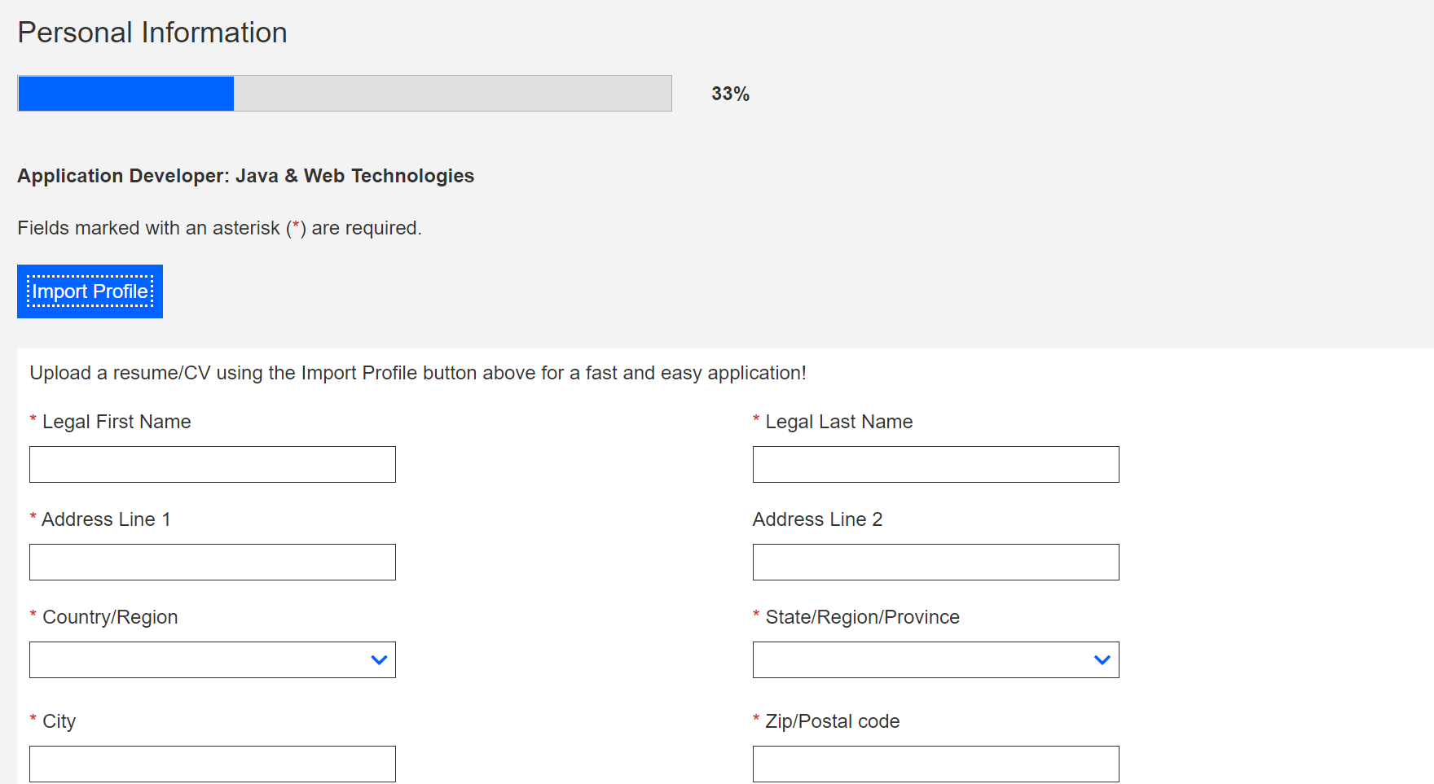Click the blue chevron in Country/Region

(x=379, y=659)
